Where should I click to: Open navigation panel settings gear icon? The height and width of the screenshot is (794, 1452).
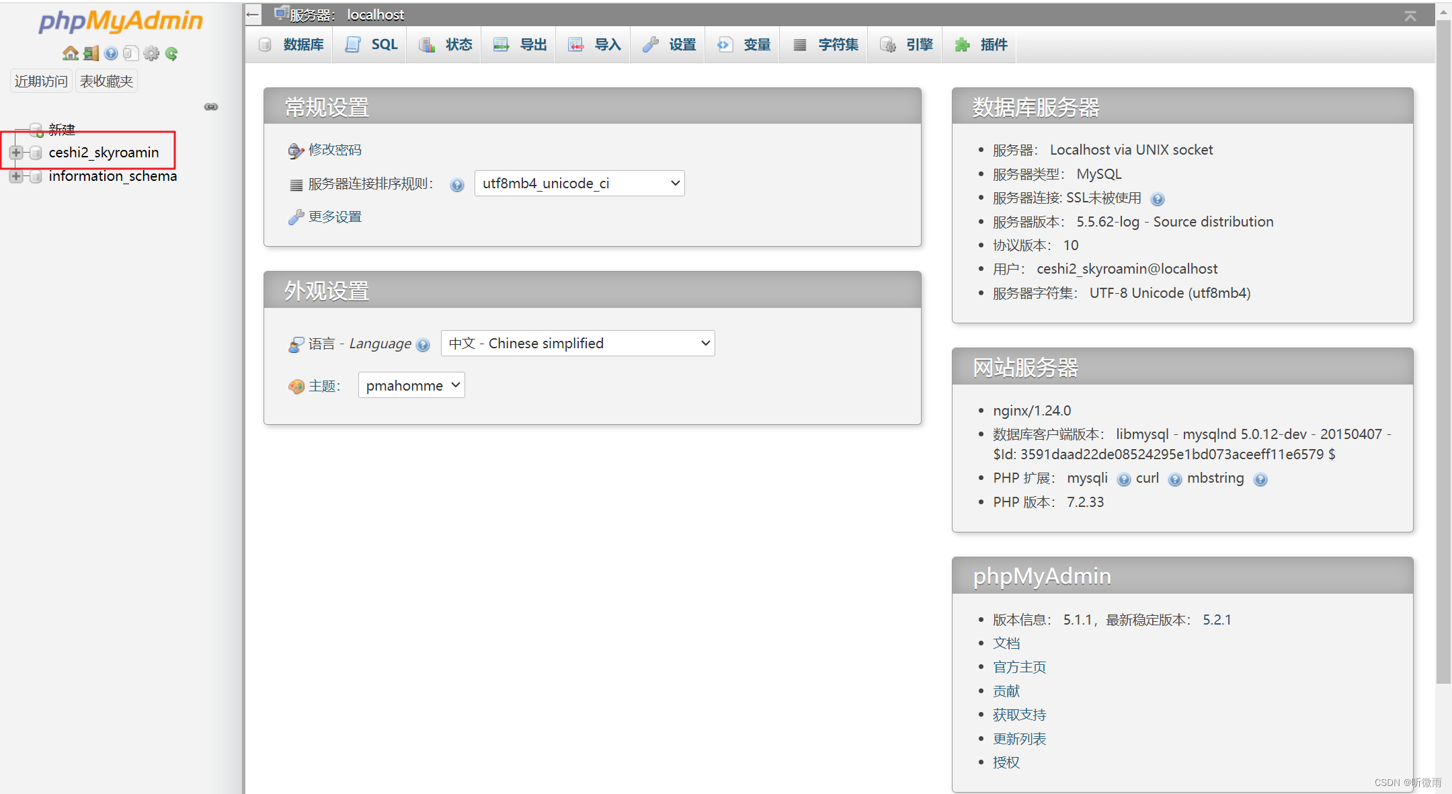click(x=151, y=53)
